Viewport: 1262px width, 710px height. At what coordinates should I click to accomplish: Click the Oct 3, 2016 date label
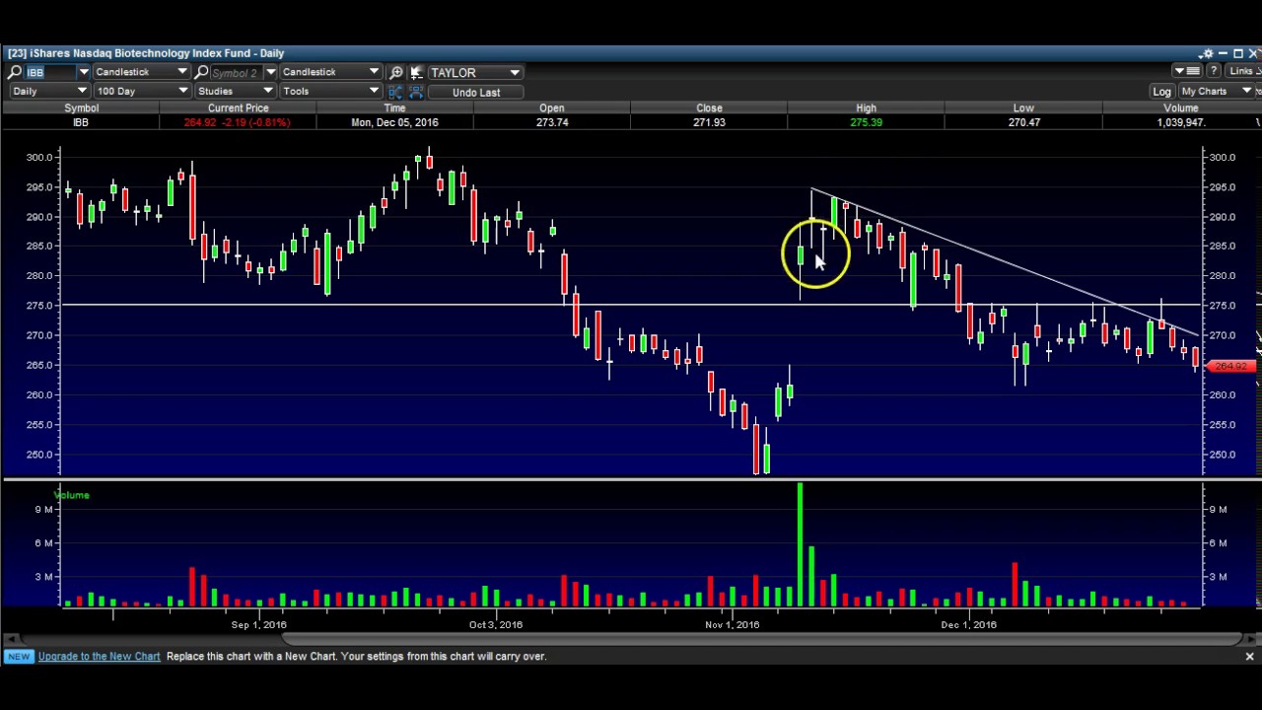[x=496, y=624]
